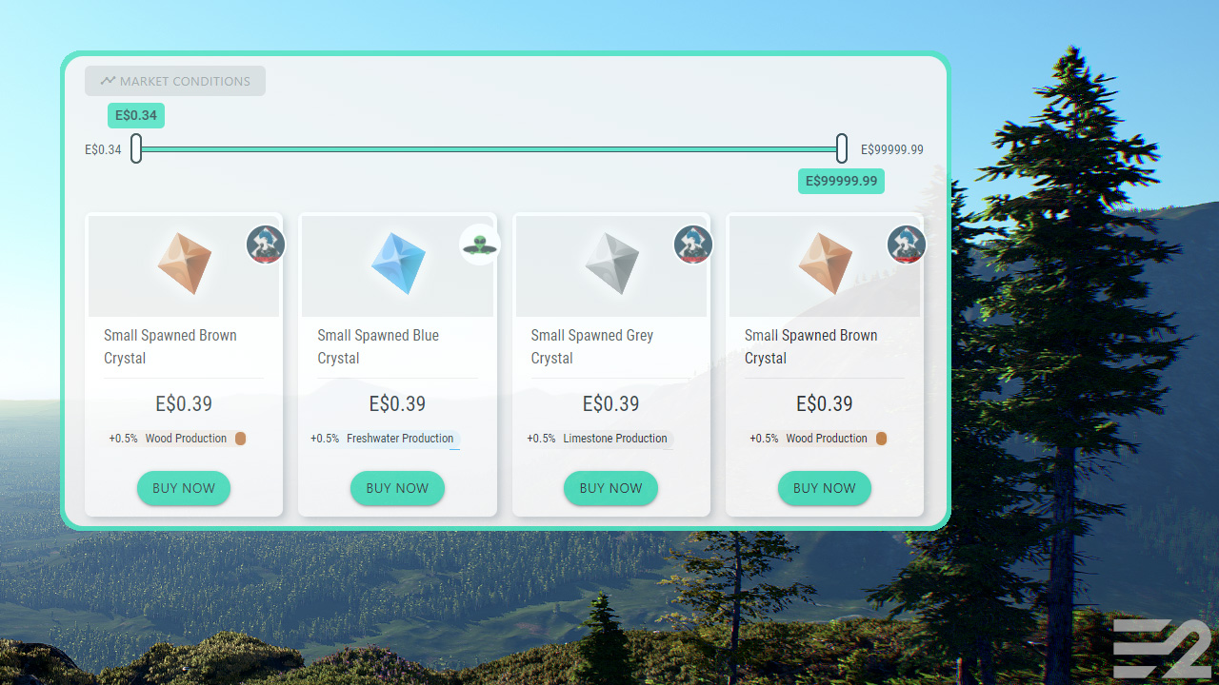
Task: Click the brown crystal image on fourth card
Action: tap(825, 264)
